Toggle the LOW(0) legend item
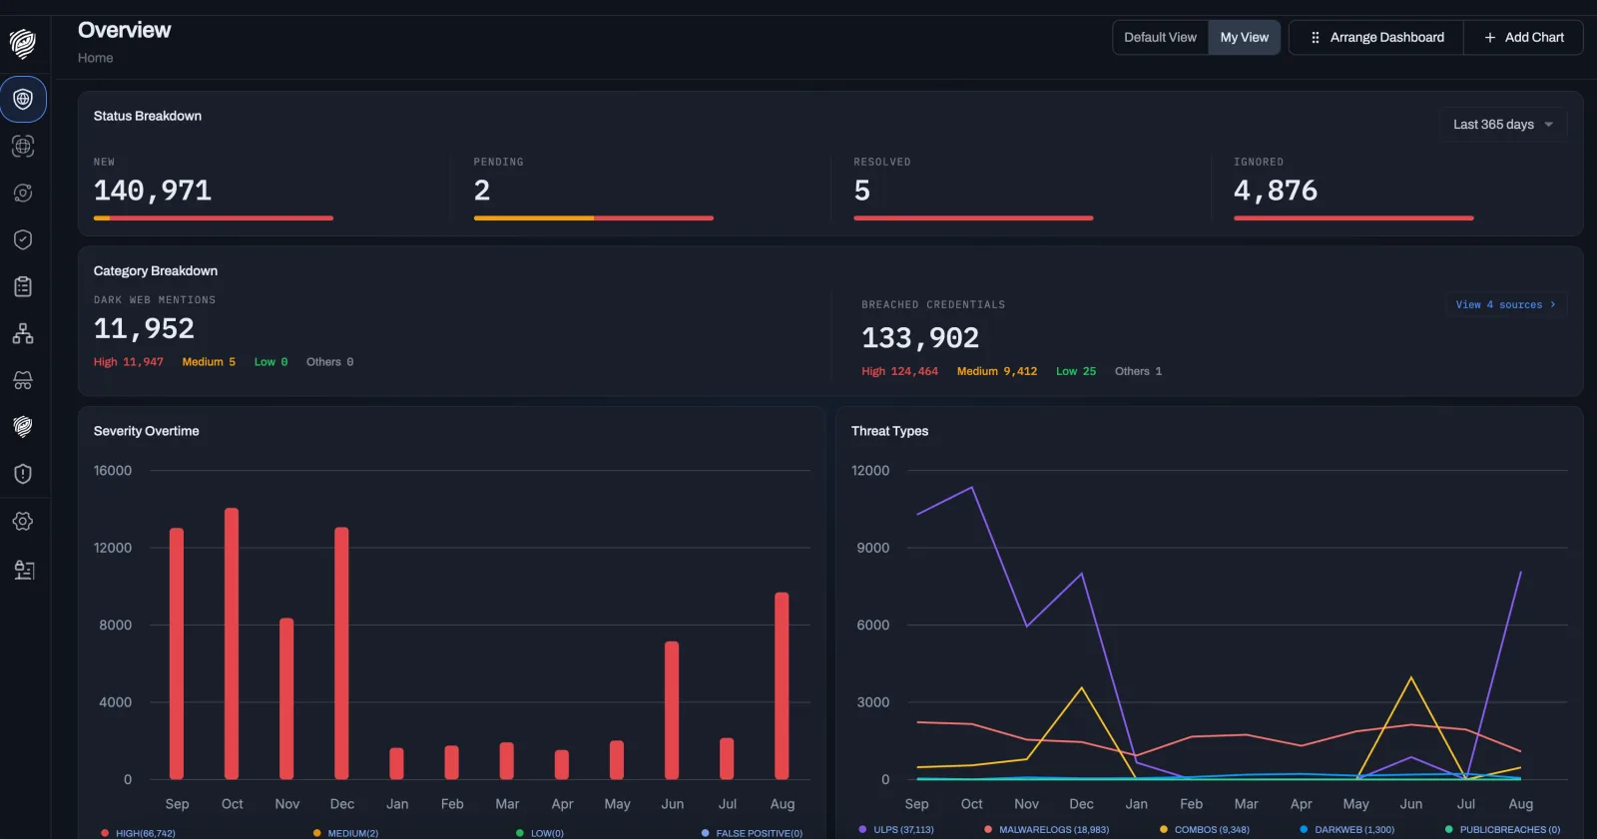The height and width of the screenshot is (839, 1597). (540, 833)
